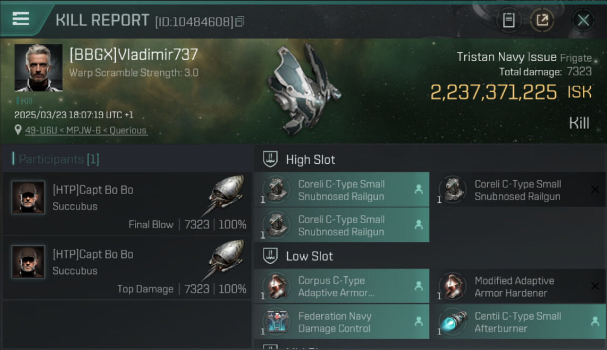Click destroyed X on right Snubnosed Railgun
This screenshot has width=607, height=350.
point(594,189)
